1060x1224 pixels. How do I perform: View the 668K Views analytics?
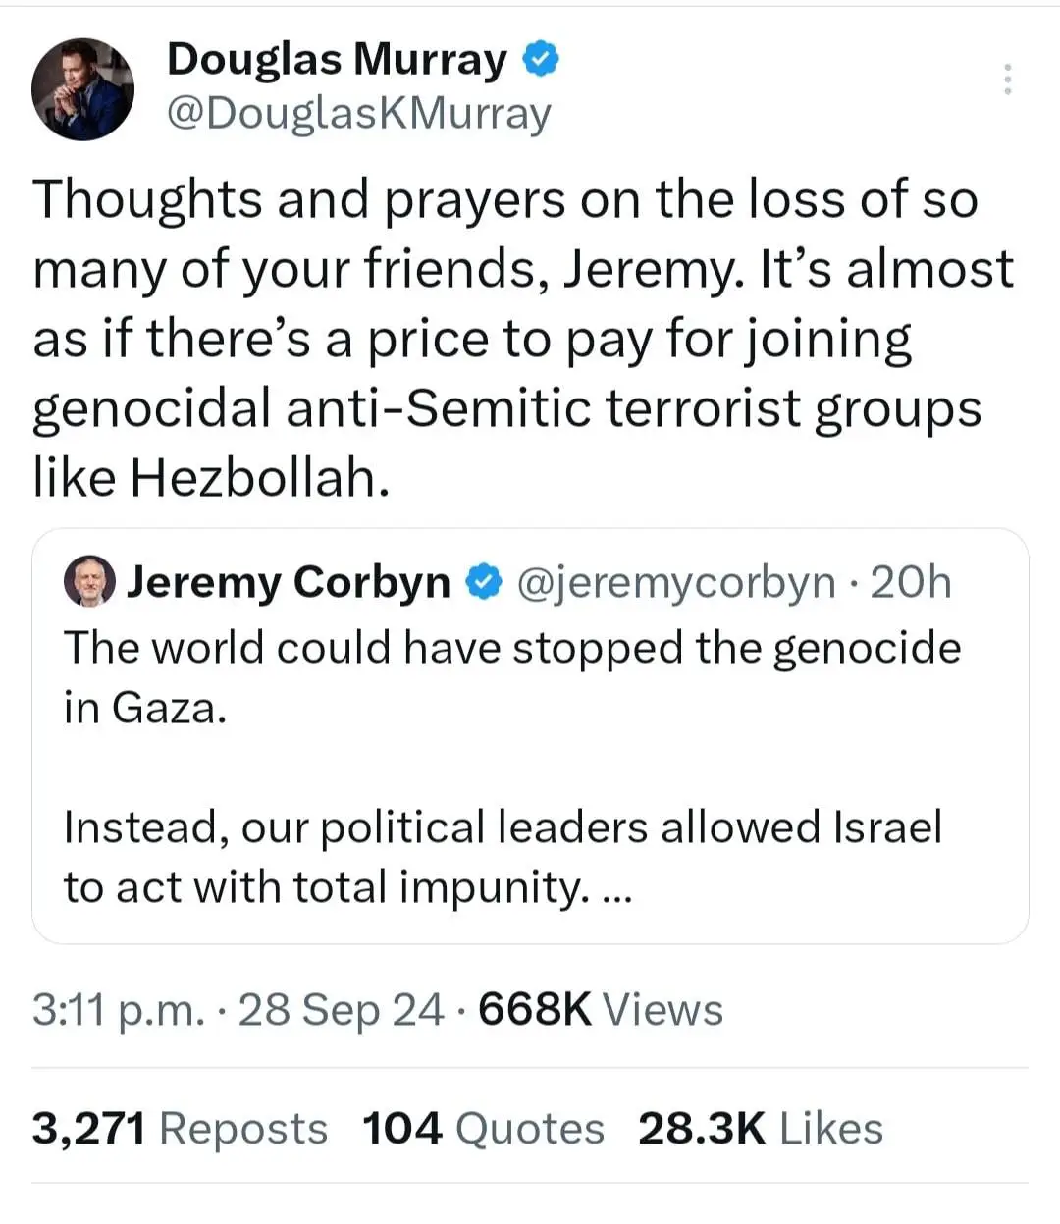tap(600, 1010)
